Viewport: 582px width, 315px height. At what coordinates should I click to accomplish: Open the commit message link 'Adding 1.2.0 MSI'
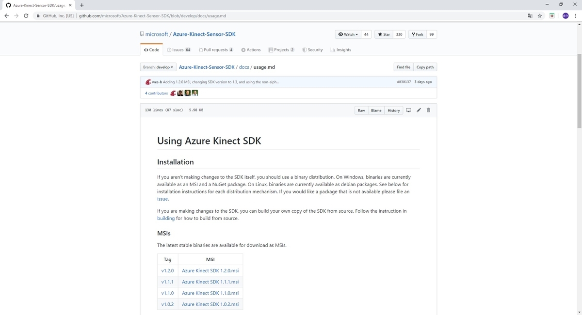(221, 82)
